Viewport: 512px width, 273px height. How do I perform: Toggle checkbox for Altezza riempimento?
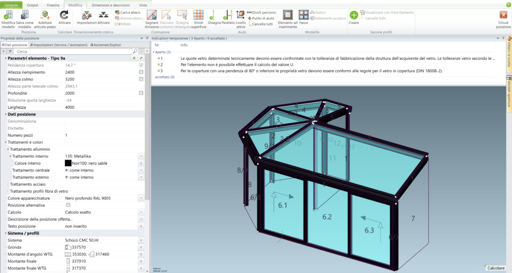[141, 72]
